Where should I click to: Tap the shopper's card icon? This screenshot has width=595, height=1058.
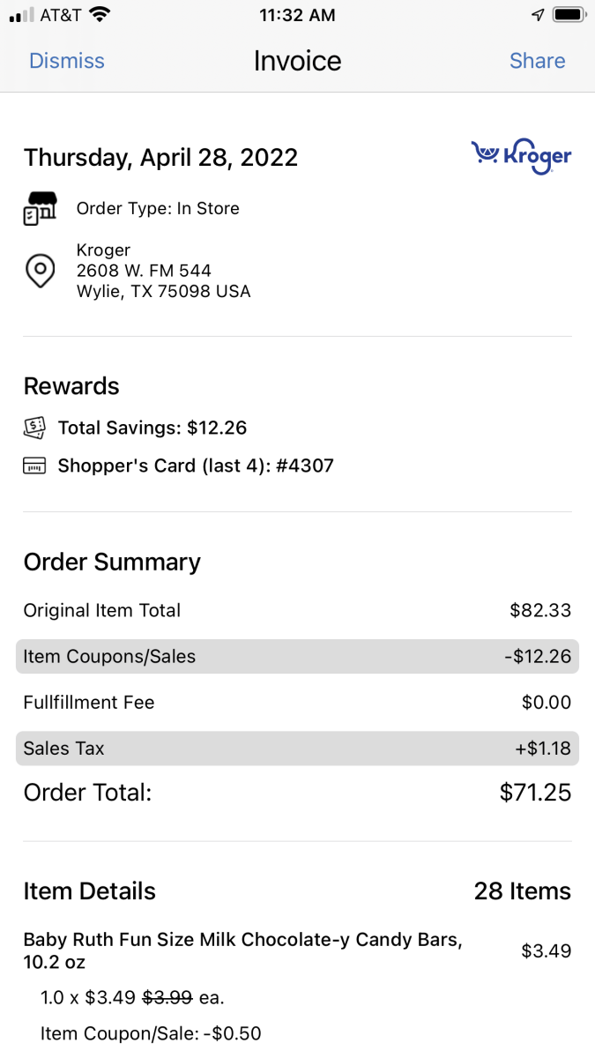33,466
